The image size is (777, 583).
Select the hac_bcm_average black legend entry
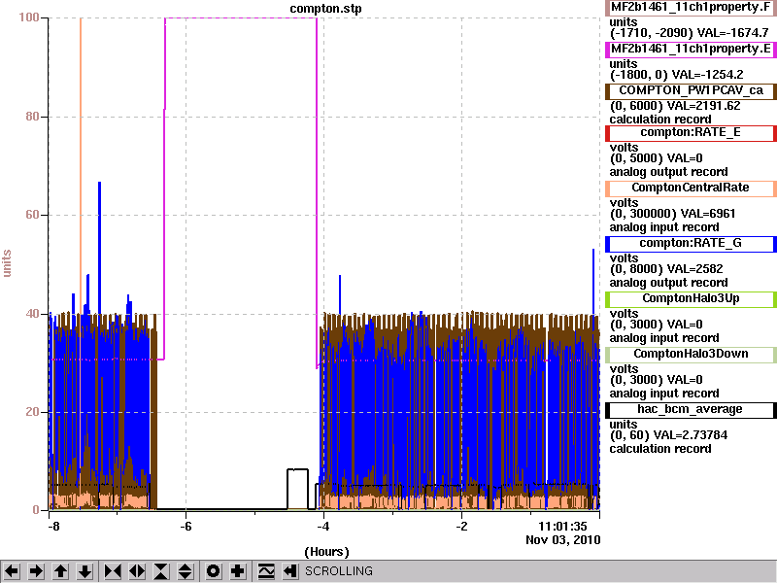tap(691, 409)
